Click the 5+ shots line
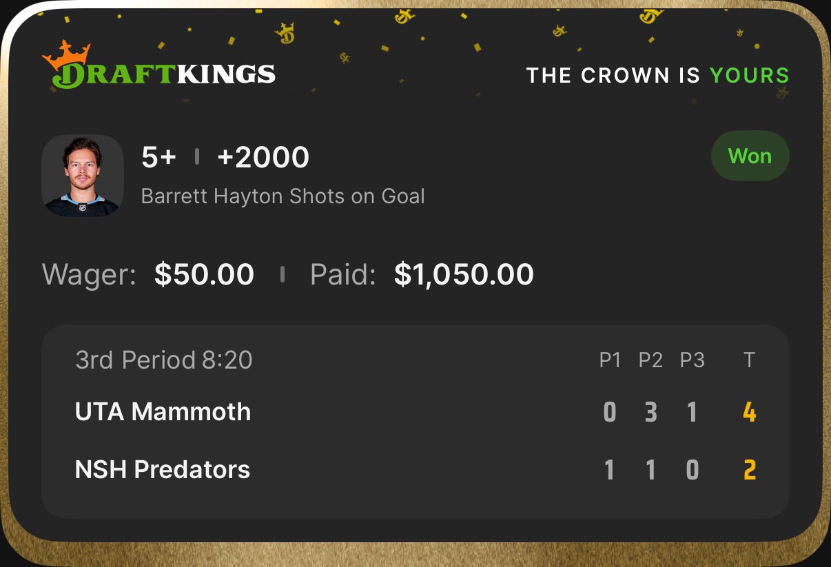Image resolution: width=831 pixels, height=567 pixels. [158, 158]
